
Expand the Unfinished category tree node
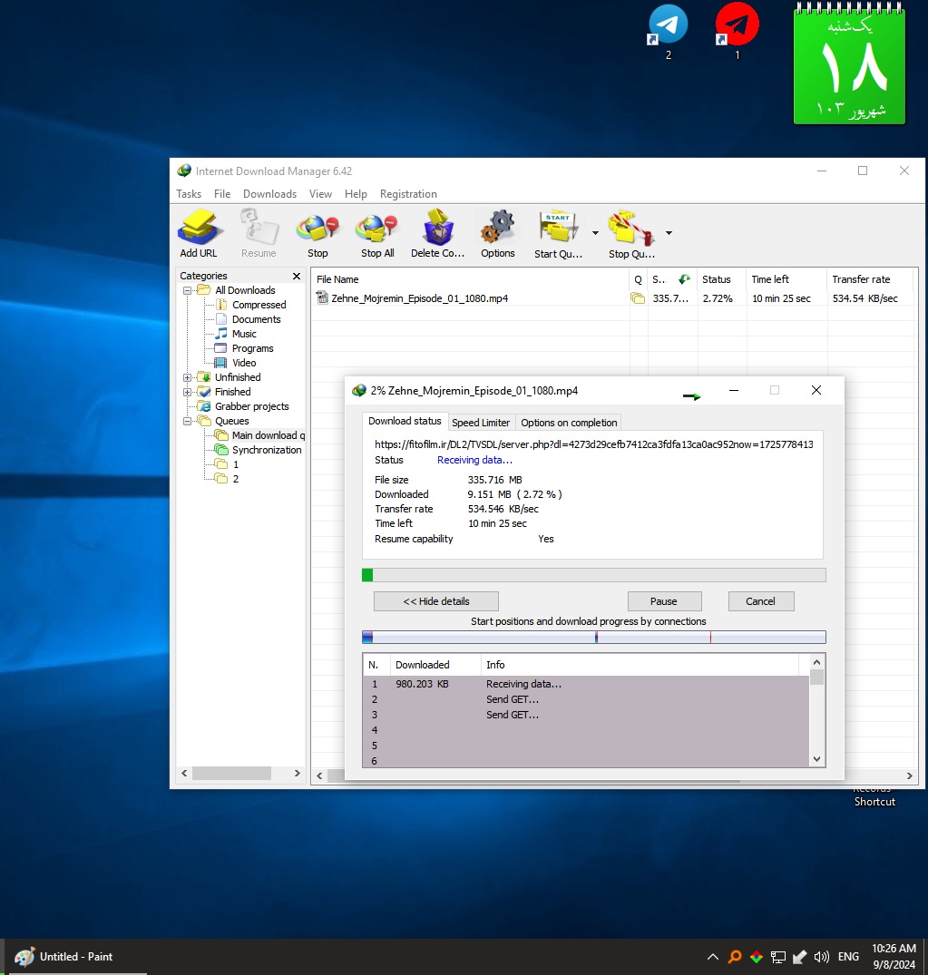pyautogui.click(x=188, y=377)
